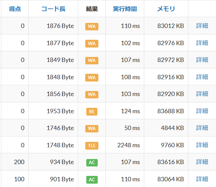Open 詳細 for the 901 Byte submission
216x187 pixels.
tap(202, 179)
